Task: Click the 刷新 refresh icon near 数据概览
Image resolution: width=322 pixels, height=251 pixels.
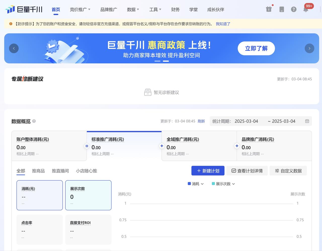Action: click(x=201, y=121)
